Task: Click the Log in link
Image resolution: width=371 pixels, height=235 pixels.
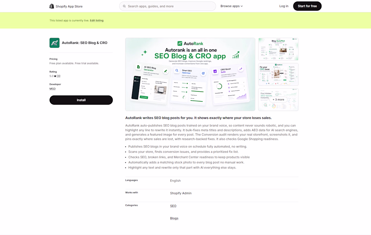Action: (284, 6)
